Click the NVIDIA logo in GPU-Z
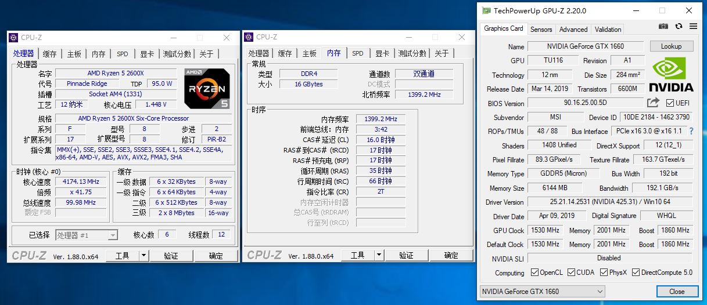Viewport: 707px width, 305px height. (x=671, y=75)
